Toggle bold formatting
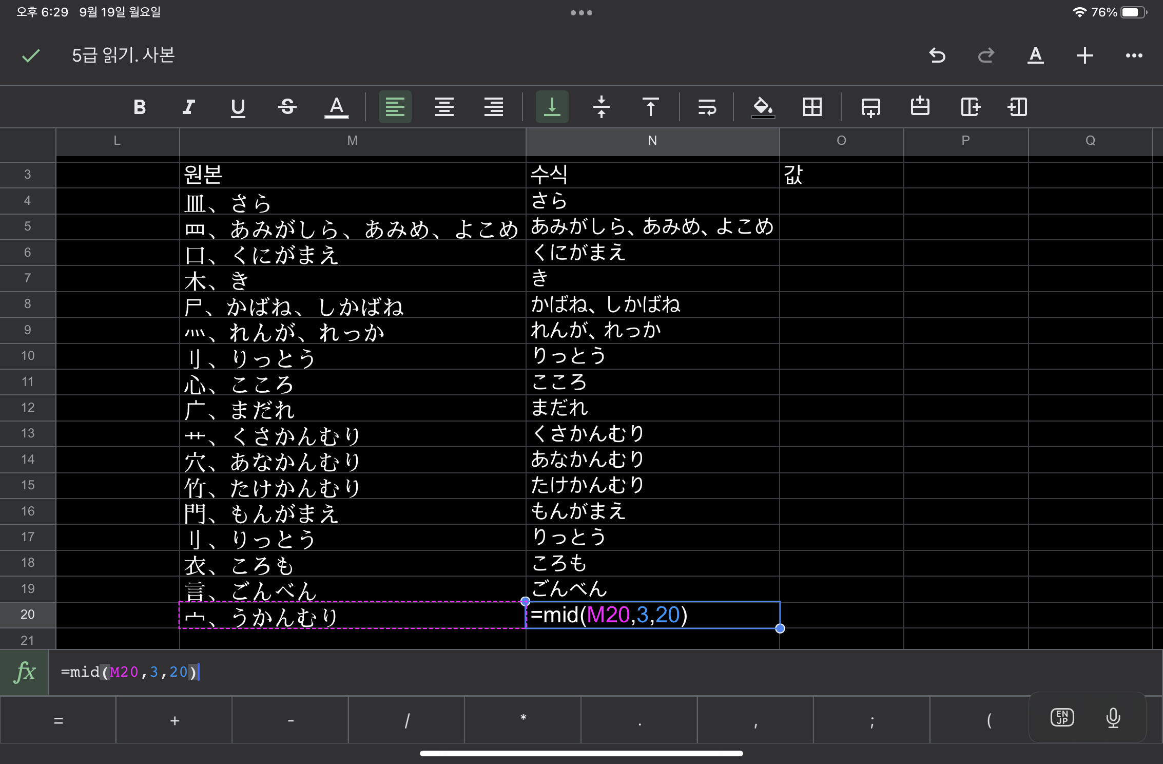1163x764 pixels. (139, 107)
